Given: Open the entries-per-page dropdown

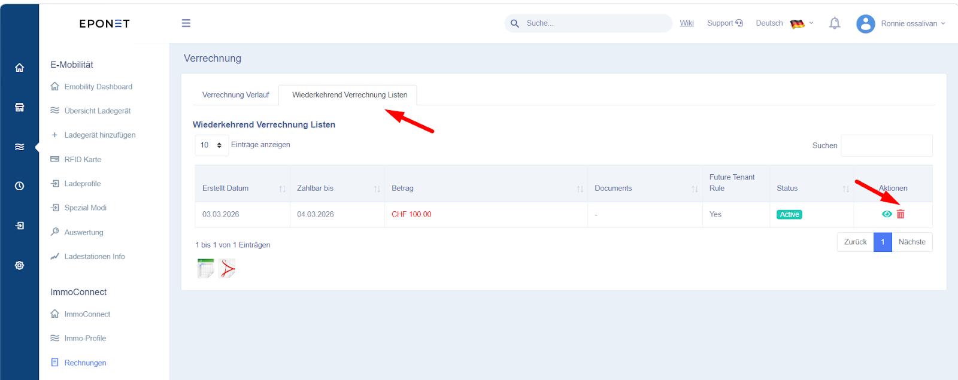Looking at the screenshot, I should pos(211,145).
